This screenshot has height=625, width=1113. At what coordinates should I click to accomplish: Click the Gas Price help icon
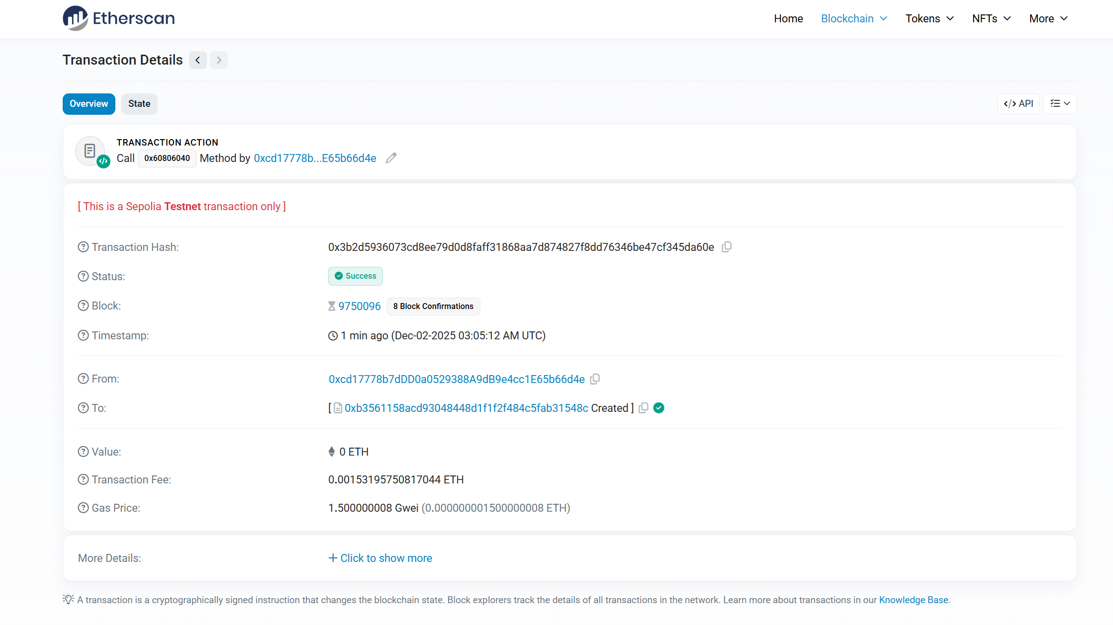click(x=83, y=508)
